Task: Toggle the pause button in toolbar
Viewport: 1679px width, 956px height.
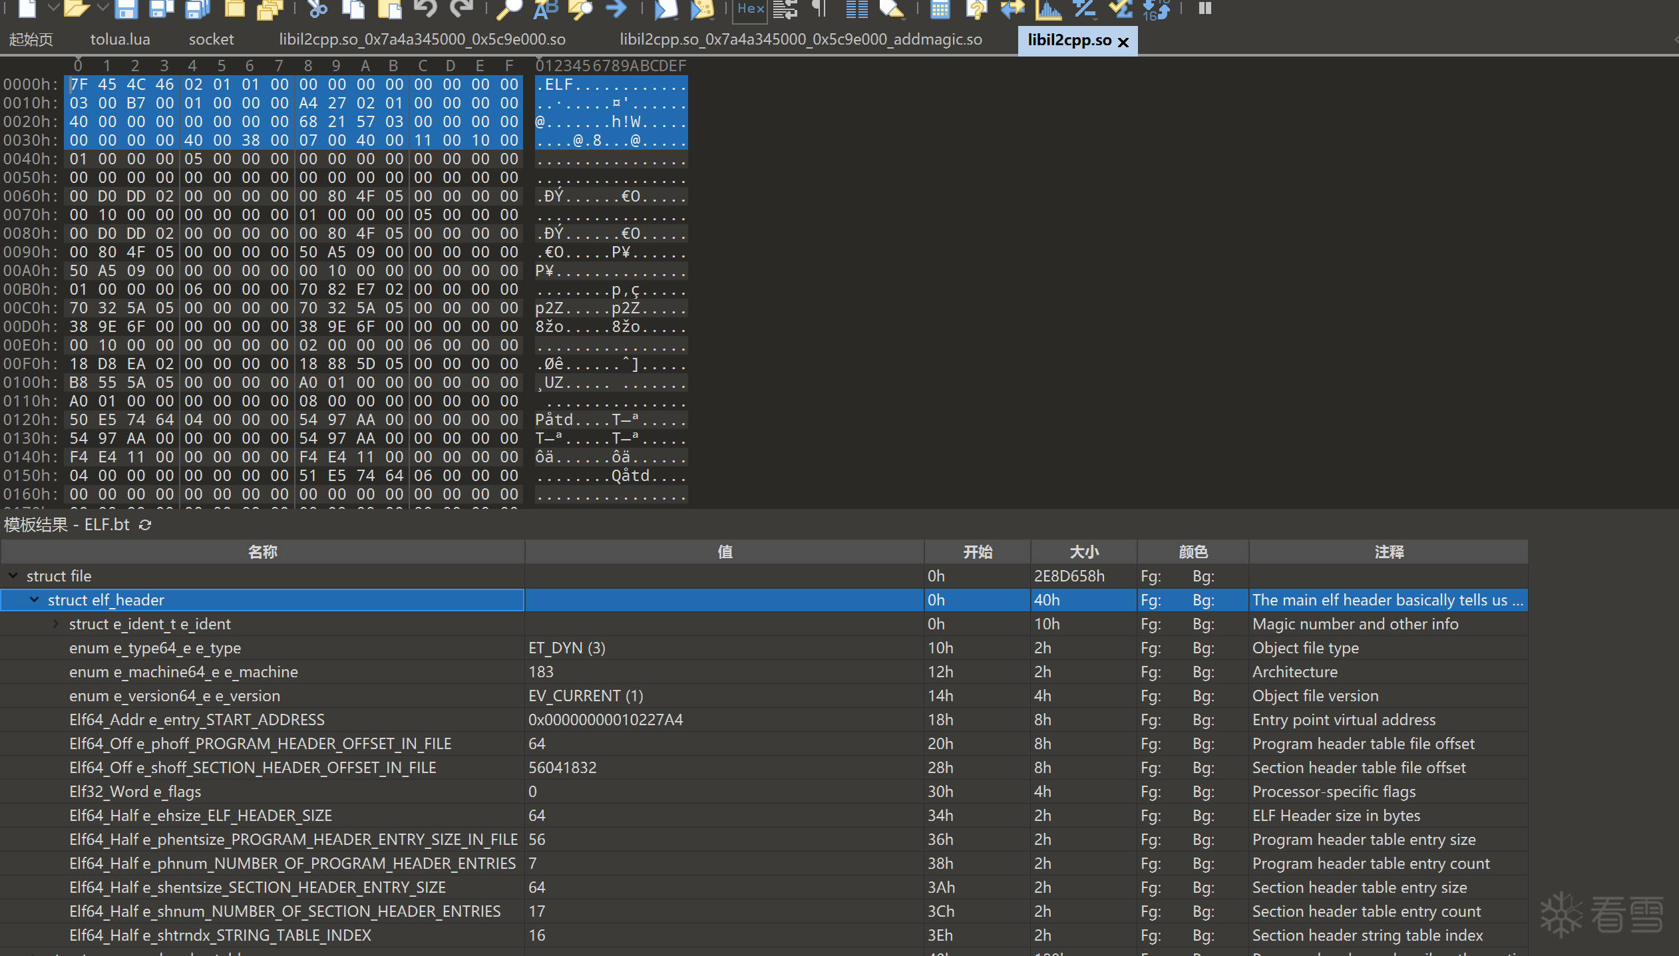Action: tap(1205, 9)
